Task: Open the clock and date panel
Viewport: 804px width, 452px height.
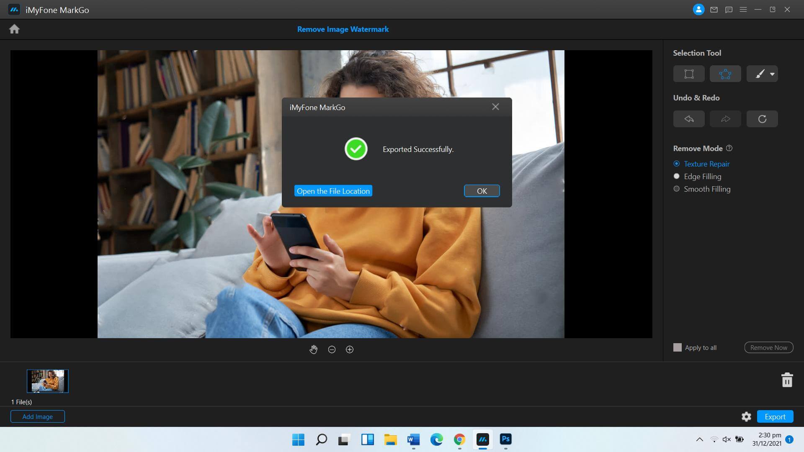Action: (x=766, y=439)
